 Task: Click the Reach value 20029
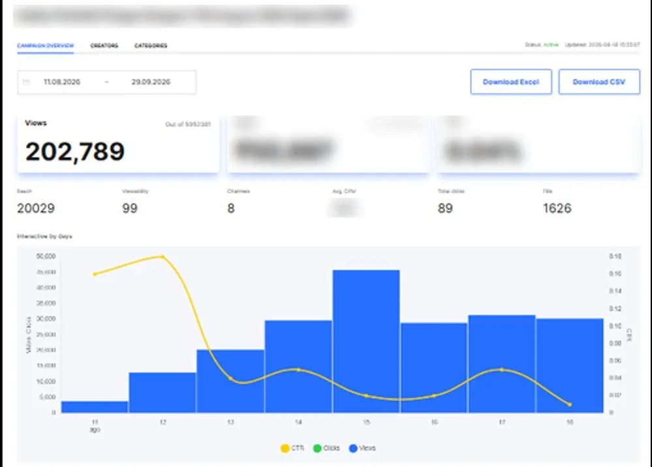(x=36, y=208)
